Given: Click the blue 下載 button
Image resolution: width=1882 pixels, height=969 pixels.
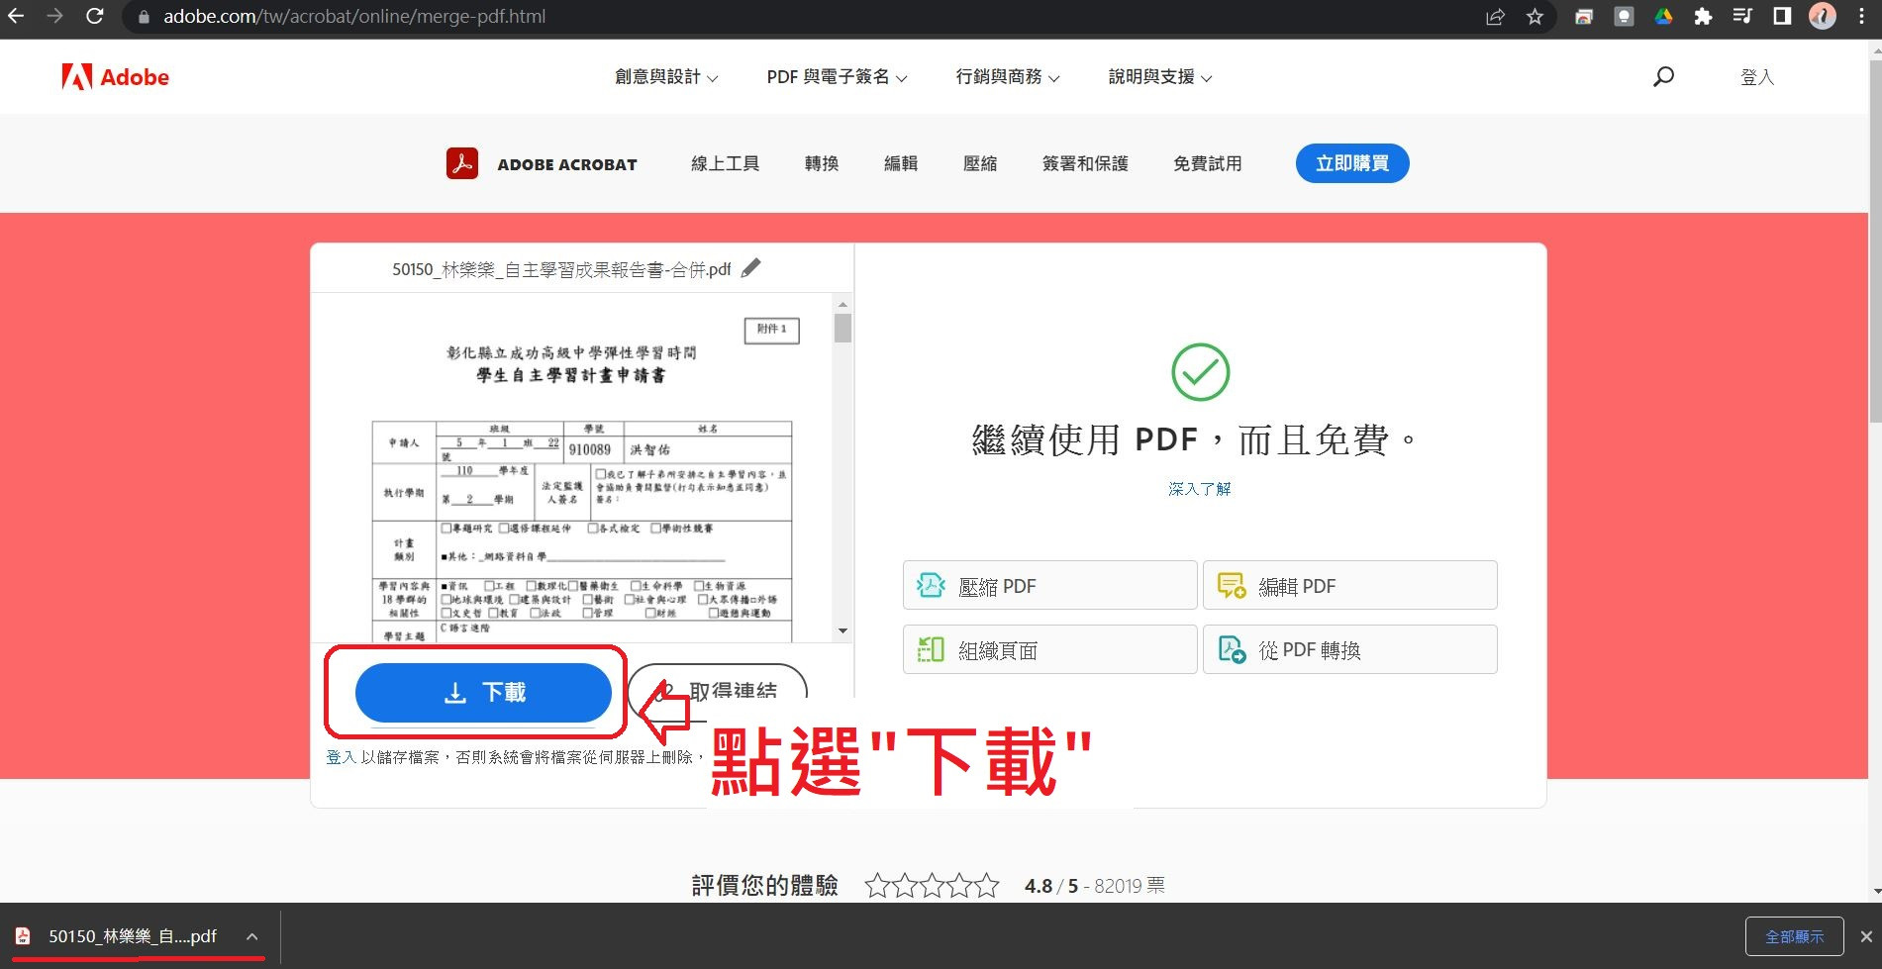Looking at the screenshot, I should pos(483,692).
